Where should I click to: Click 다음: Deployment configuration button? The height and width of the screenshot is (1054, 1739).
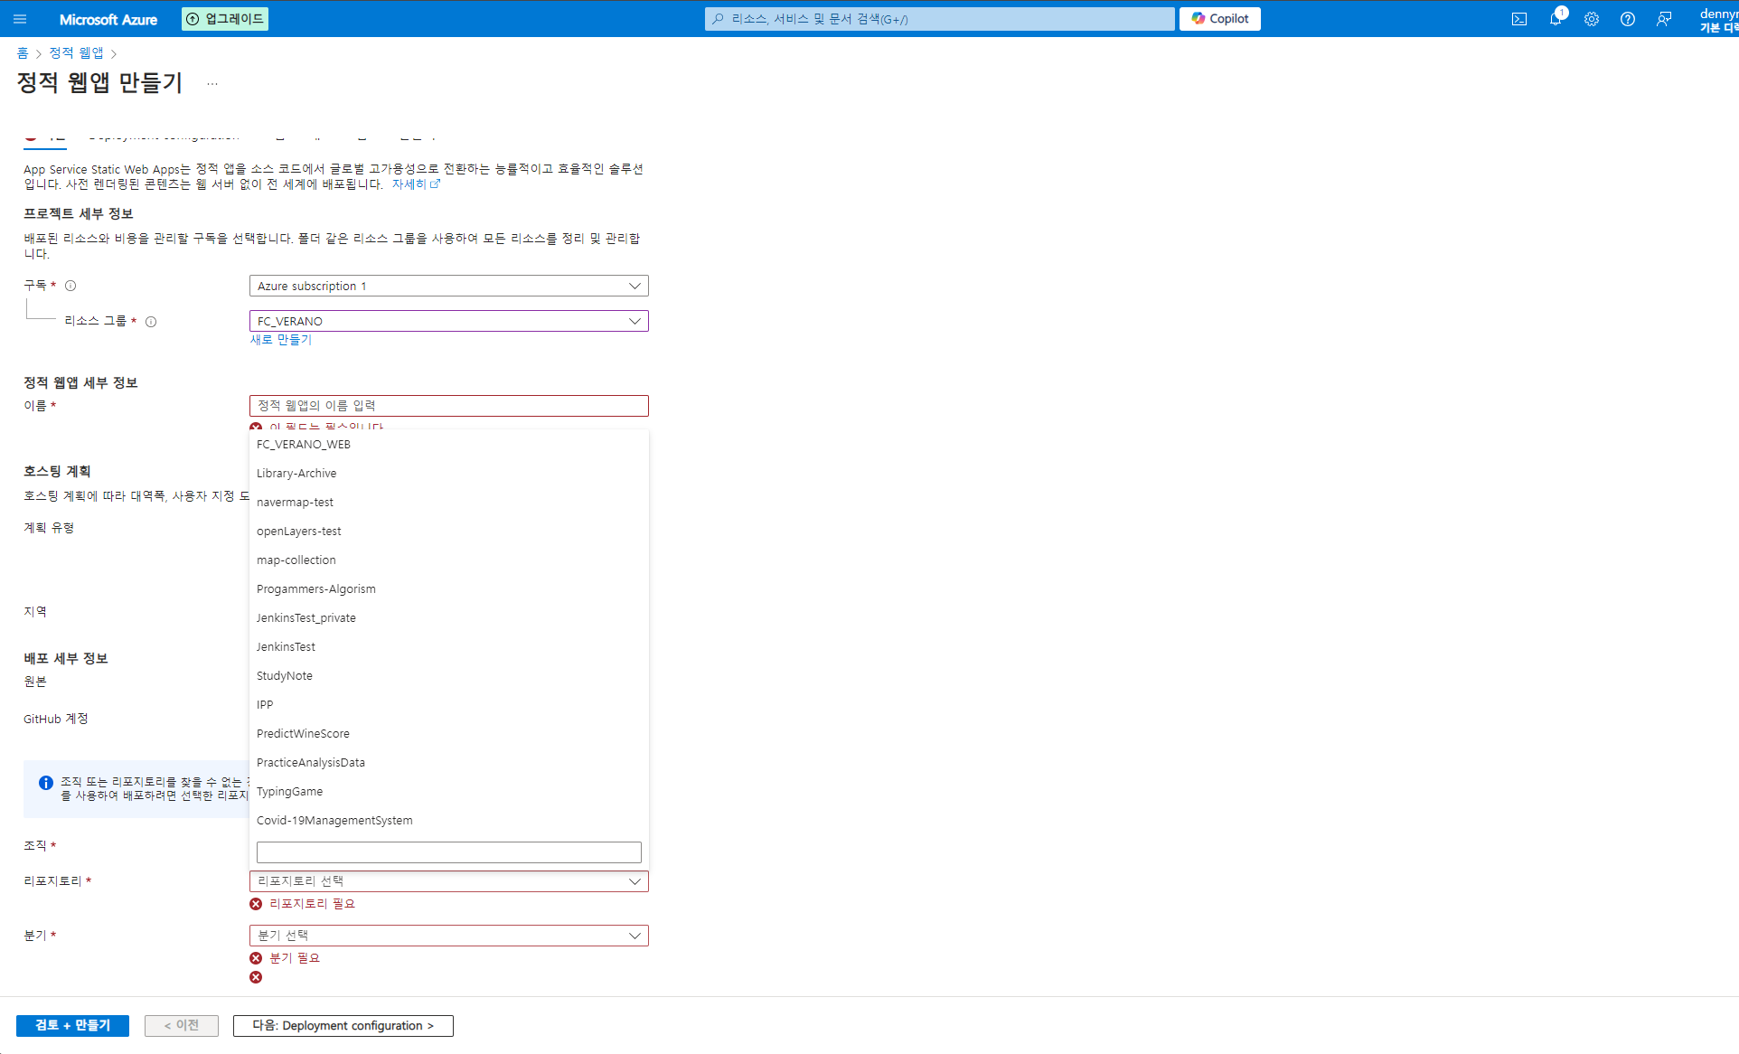[343, 1025]
